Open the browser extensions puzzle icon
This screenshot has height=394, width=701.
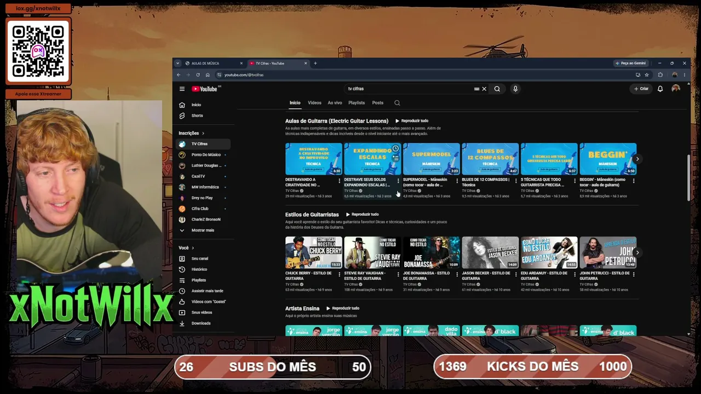(x=660, y=75)
